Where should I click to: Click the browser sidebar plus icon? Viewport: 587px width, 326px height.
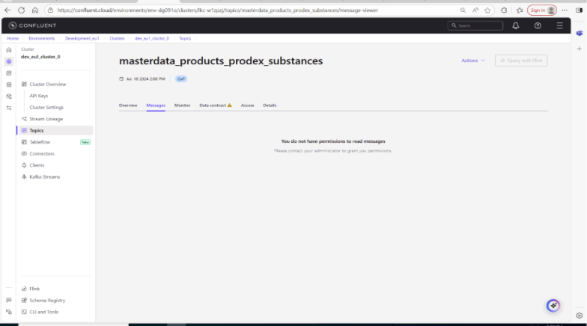click(580, 49)
